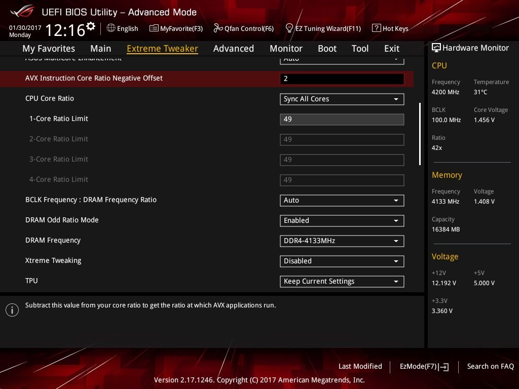The width and height of the screenshot is (519, 389).
Task: Click the globe language icon
Action: (111, 28)
